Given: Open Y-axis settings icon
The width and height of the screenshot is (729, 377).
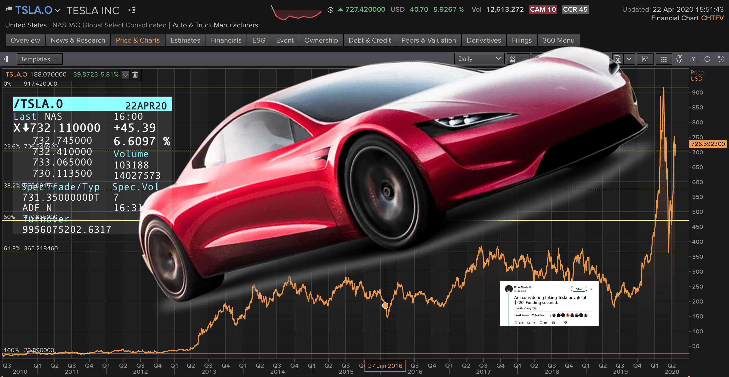Looking at the screenshot, I should click(694, 59).
